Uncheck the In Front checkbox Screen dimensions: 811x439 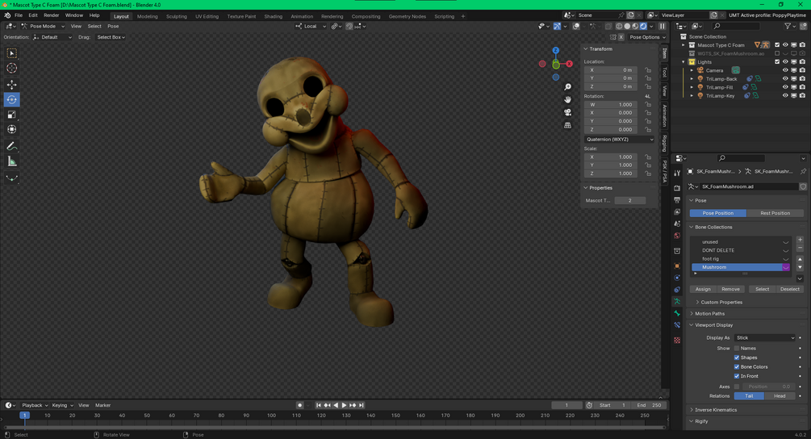pos(737,376)
